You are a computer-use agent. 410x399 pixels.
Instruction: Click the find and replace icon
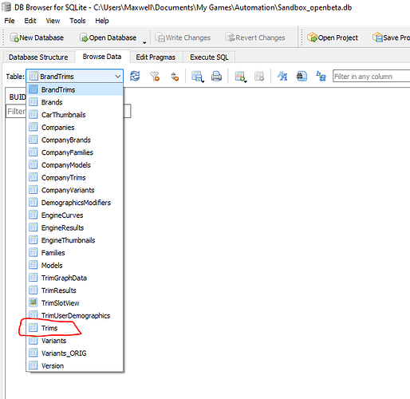tap(321, 77)
